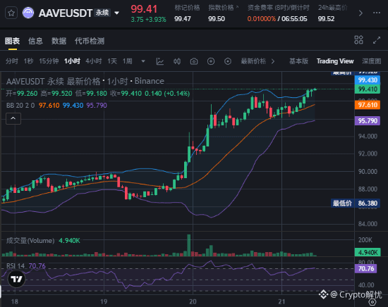Click chart title AAVEUSDT 永续 最新价格
This screenshot has height=307, width=388.
53,81
